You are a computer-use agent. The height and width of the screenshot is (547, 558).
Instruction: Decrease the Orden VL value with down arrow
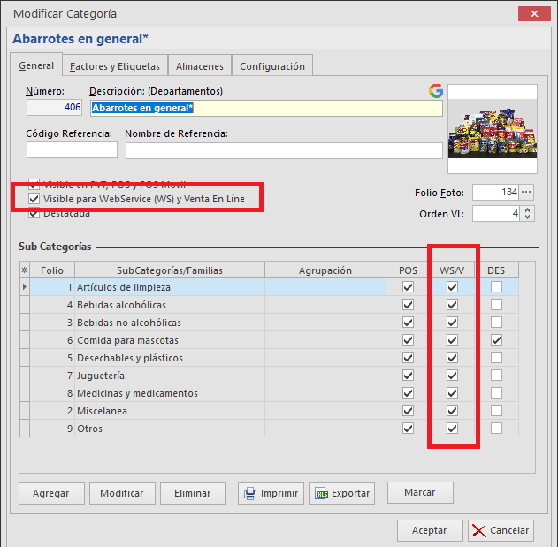(528, 217)
